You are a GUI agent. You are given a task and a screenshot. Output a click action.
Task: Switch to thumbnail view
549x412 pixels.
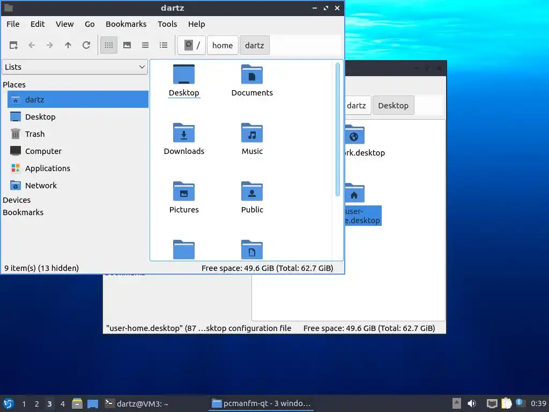(127, 45)
